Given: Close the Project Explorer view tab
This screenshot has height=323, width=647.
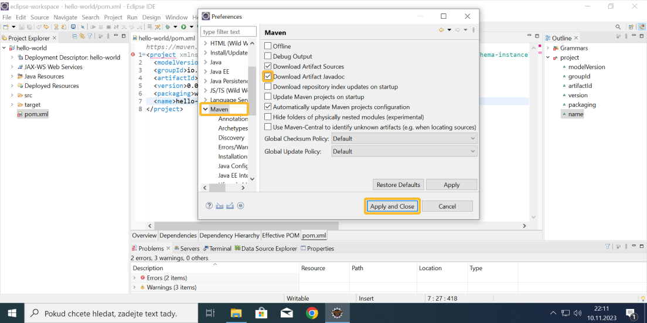Looking at the screenshot, I should point(55,38).
